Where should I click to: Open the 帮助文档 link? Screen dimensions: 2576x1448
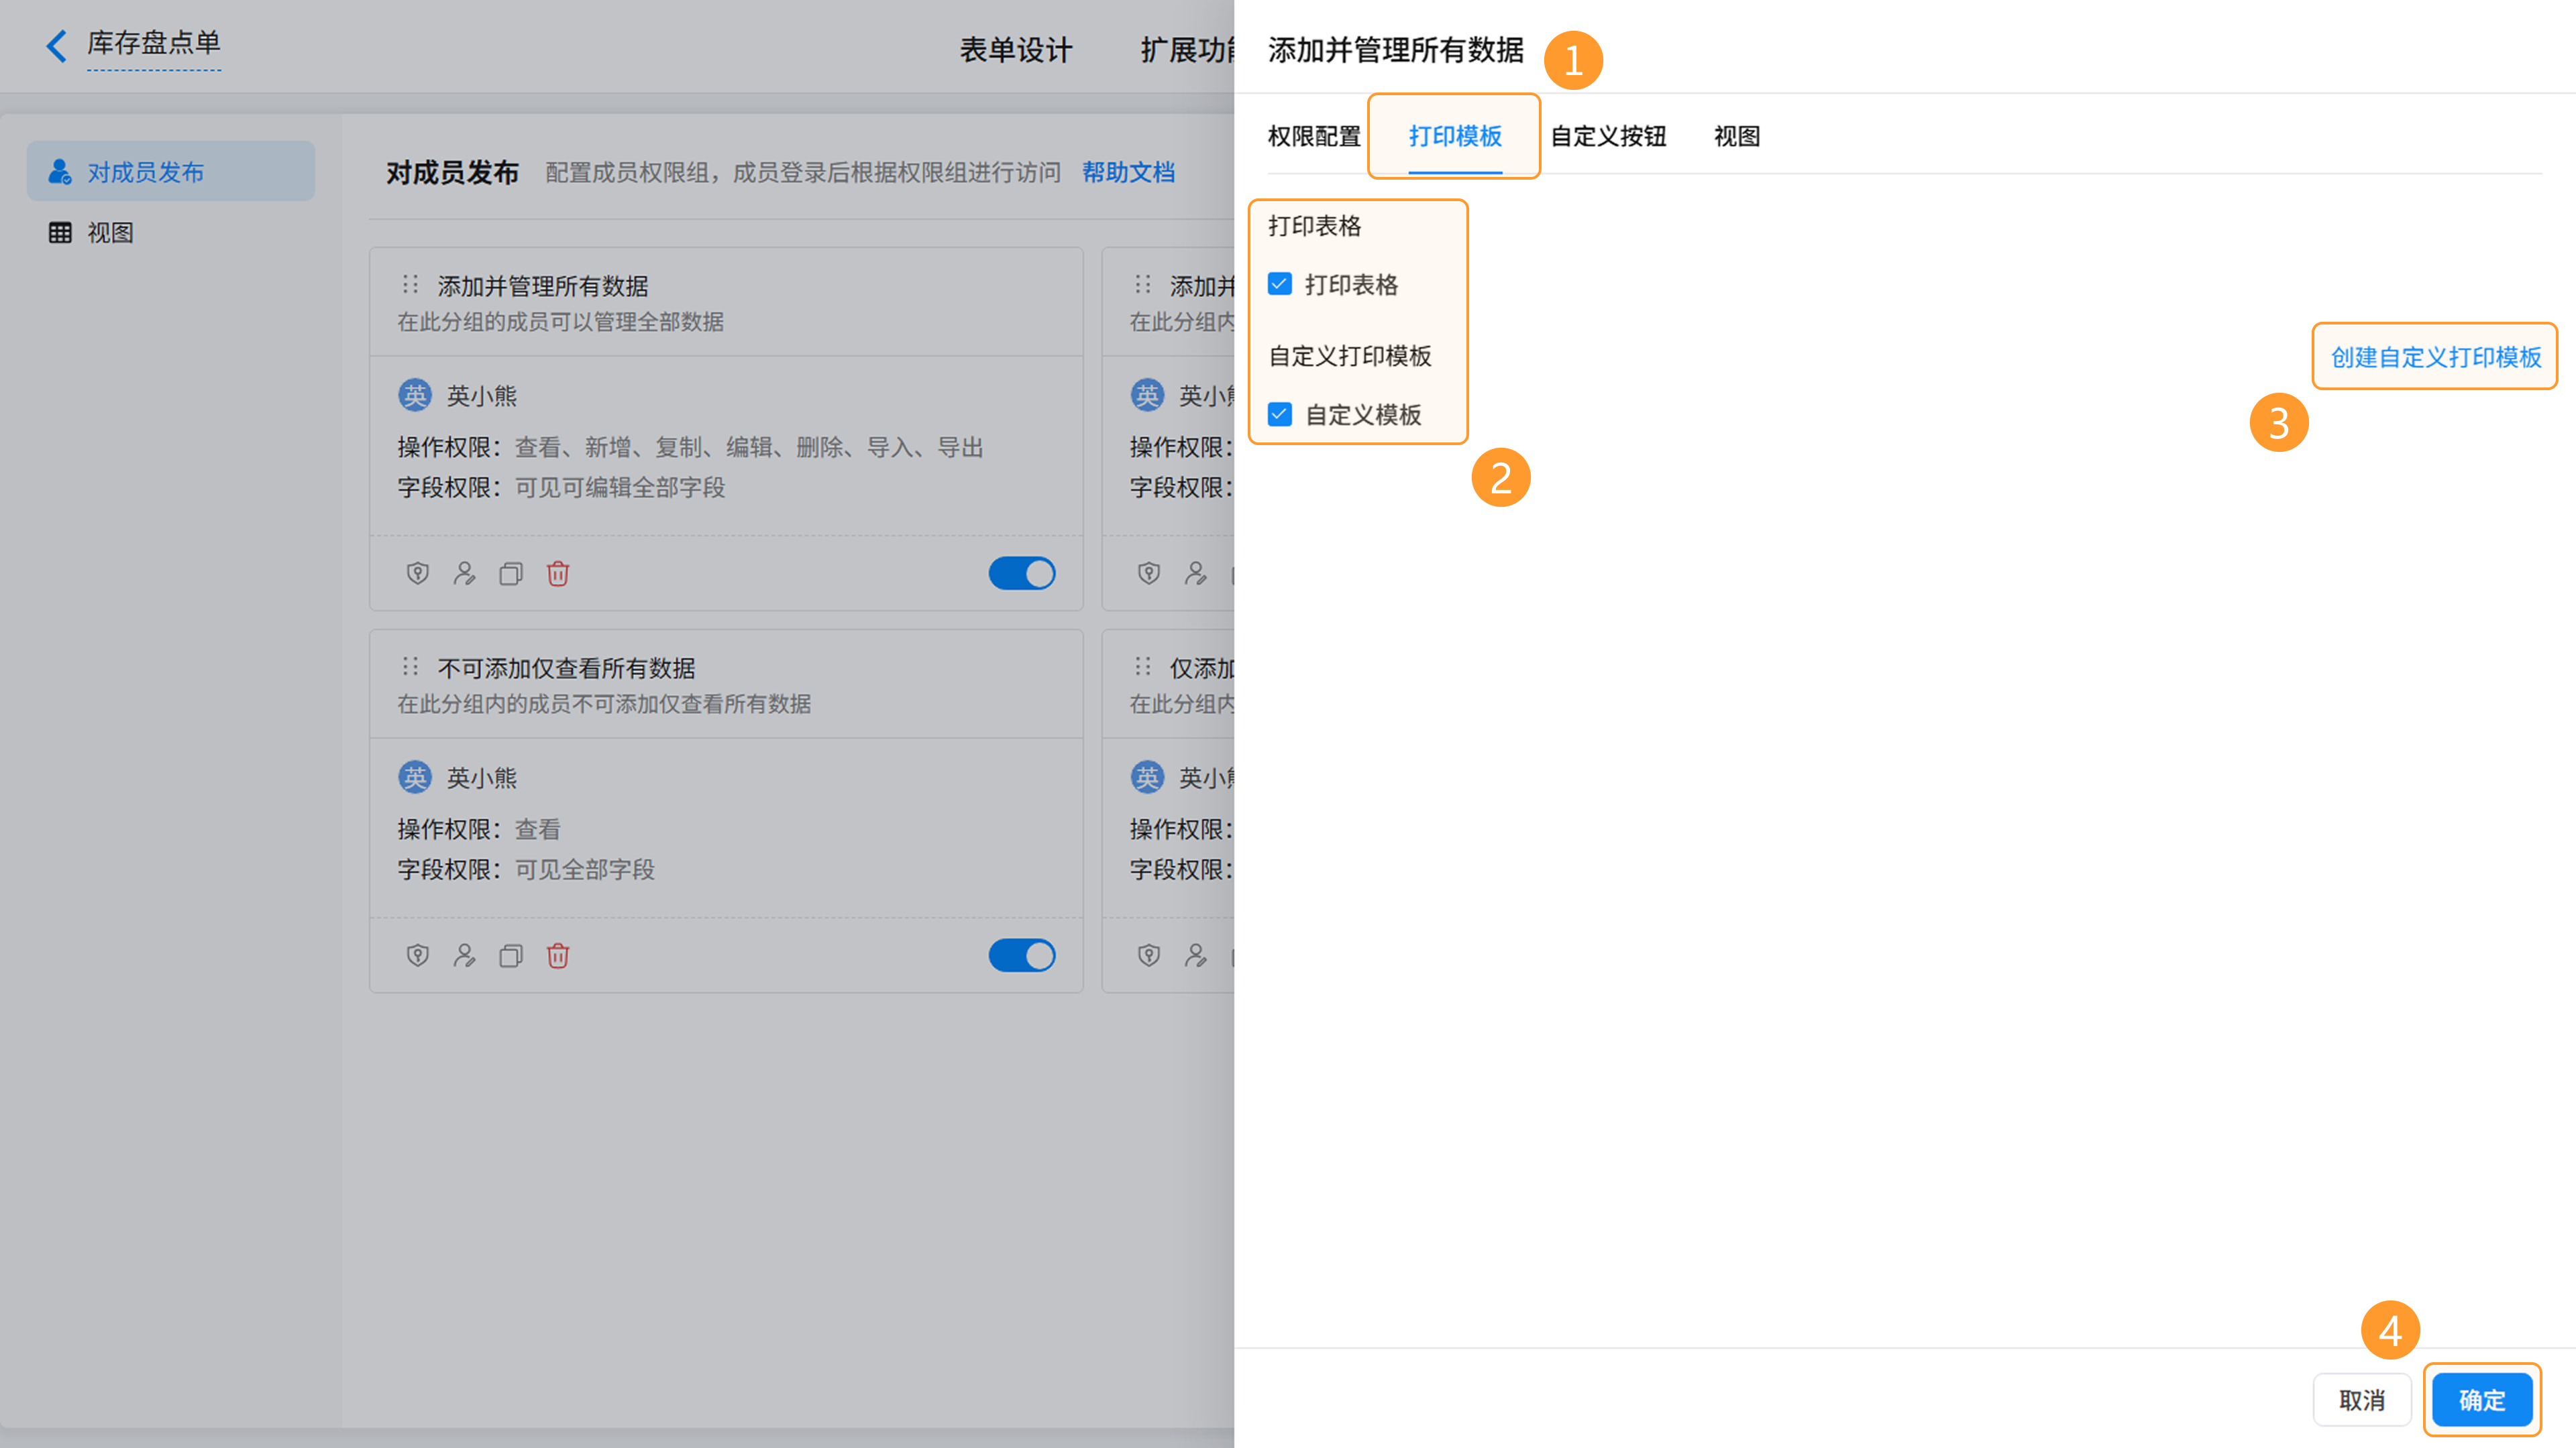pyautogui.click(x=1128, y=172)
